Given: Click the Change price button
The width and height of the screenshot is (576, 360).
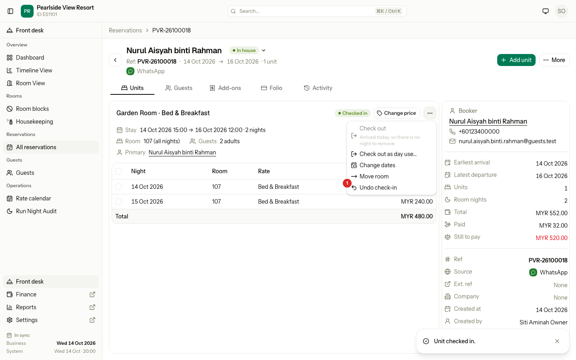Looking at the screenshot, I should (x=397, y=113).
